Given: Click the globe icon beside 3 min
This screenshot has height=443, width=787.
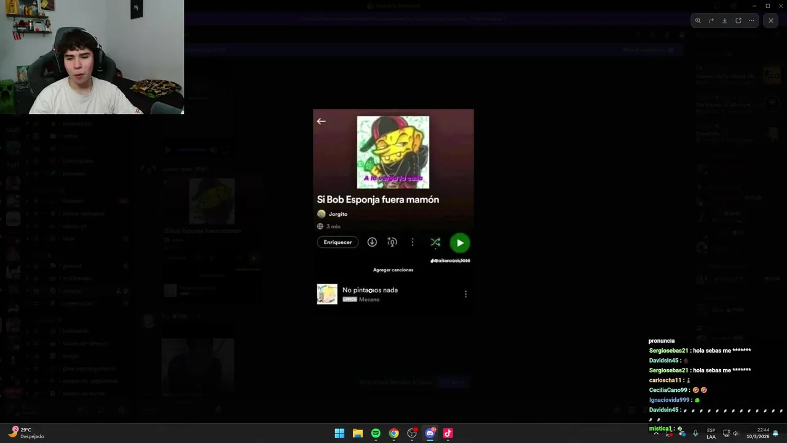Looking at the screenshot, I should (x=320, y=226).
